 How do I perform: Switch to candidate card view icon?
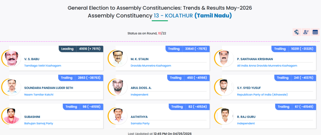tap(306, 32)
